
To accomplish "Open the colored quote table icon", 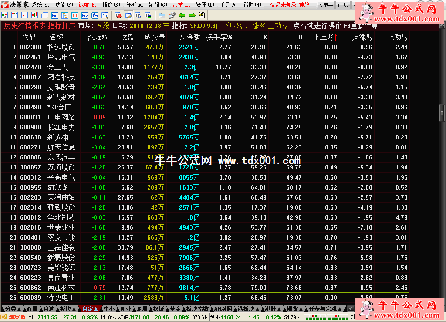I will pos(14,15).
